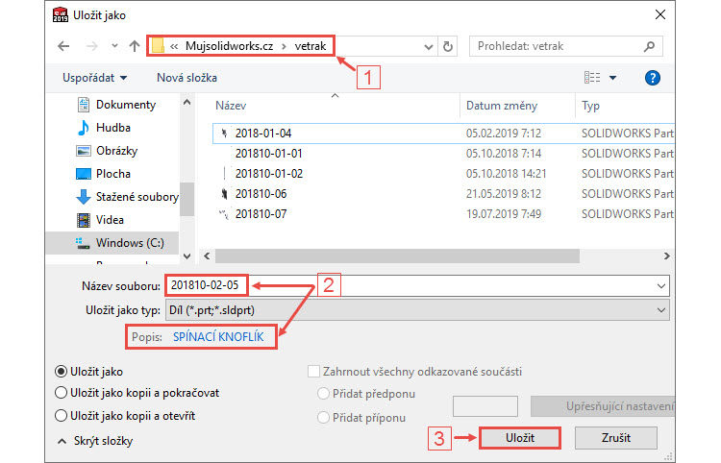Image resolution: width=721 pixels, height=463 pixels.
Task: Open the Název souboru dropdown arrow
Action: [x=659, y=285]
